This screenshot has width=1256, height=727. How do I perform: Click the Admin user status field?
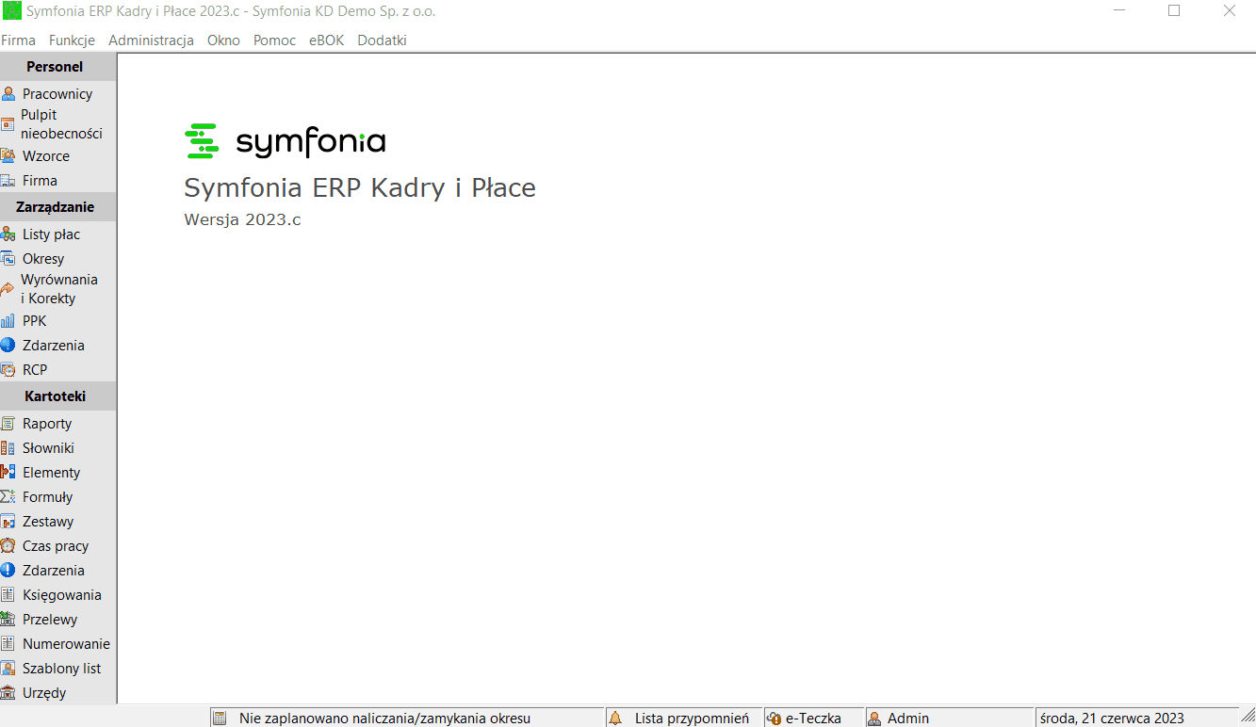click(949, 719)
